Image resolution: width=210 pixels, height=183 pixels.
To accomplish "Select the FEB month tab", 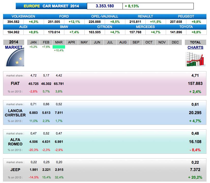I will (x=46, y=42).
